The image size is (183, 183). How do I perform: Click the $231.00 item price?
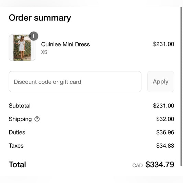coord(163,44)
